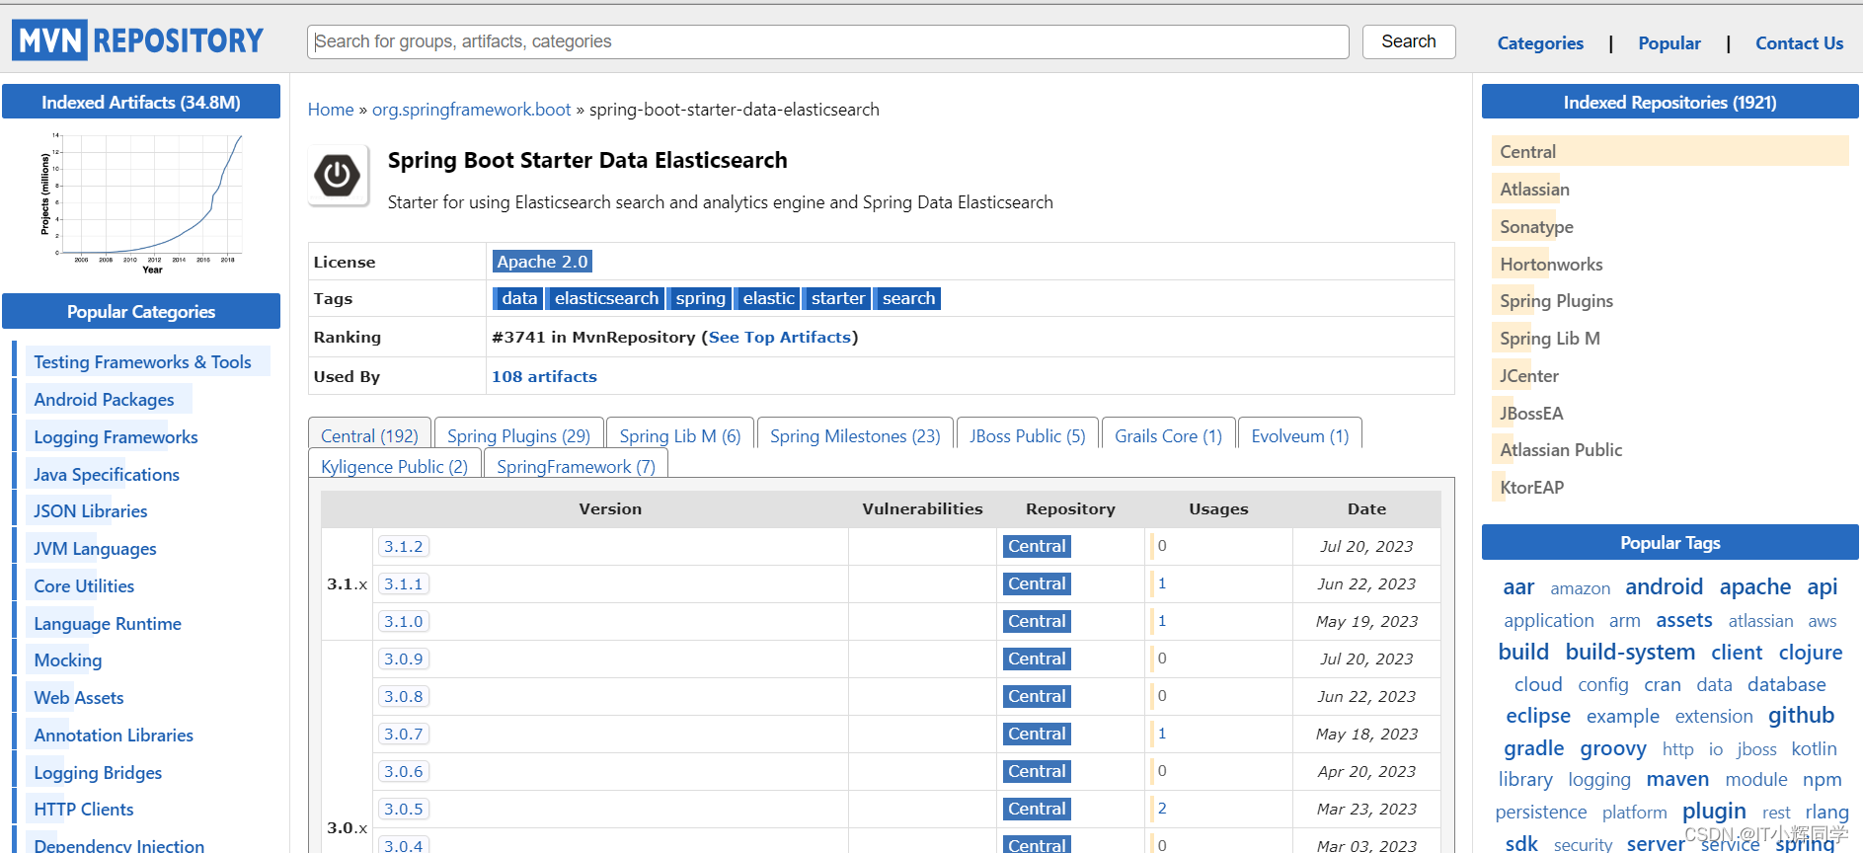Open Logging Frameworks category
Image resolution: width=1863 pixels, height=853 pixels.
(x=116, y=437)
